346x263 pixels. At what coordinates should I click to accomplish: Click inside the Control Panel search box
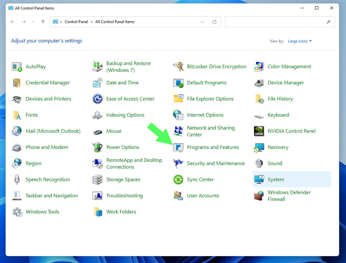click(x=277, y=22)
